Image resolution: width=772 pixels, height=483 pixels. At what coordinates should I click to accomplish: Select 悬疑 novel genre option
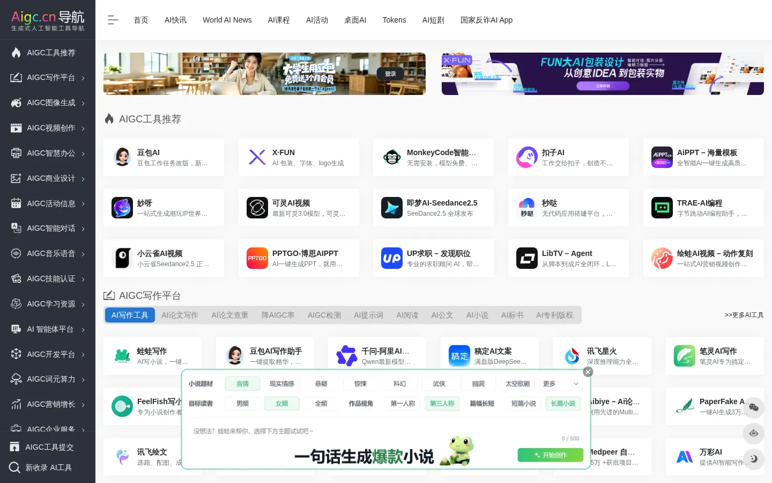(321, 384)
